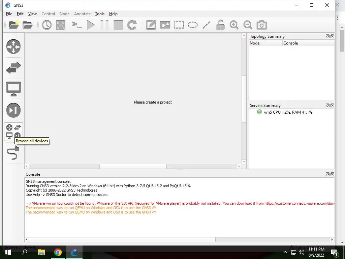Suspend all nodes with pause icon
345x259 pixels.
click(x=104, y=25)
